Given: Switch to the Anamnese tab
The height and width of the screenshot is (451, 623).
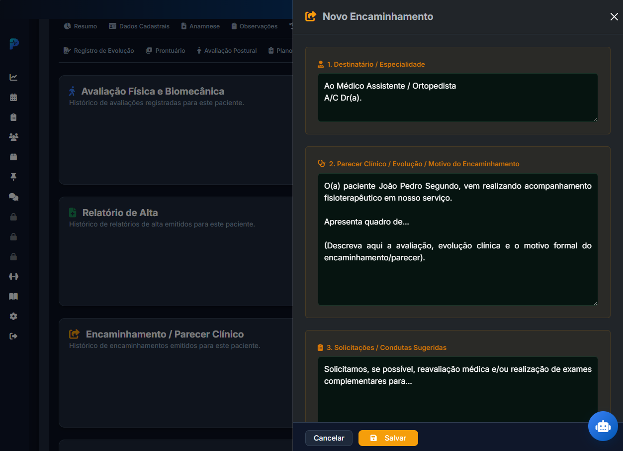Looking at the screenshot, I should (x=200, y=26).
